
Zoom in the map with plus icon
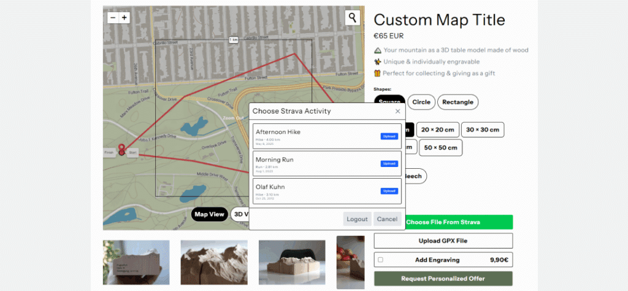124,18
